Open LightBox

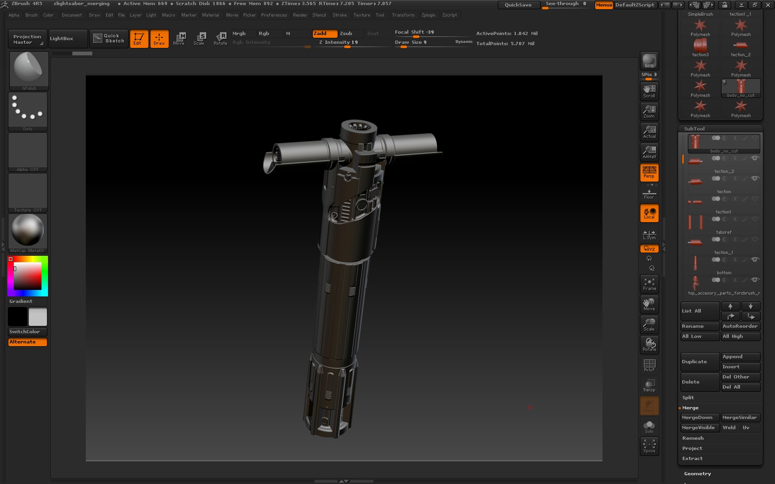(68, 39)
